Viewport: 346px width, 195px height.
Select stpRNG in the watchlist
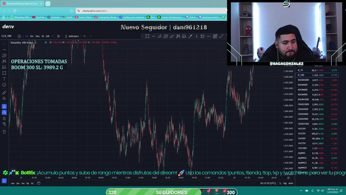(317, 153)
